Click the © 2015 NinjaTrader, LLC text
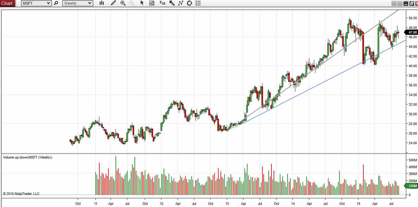Image resolution: width=418 pixels, height=207 pixels. [x=21, y=194]
